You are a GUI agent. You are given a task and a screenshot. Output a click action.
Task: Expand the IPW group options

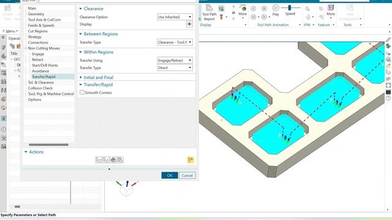(313, 25)
